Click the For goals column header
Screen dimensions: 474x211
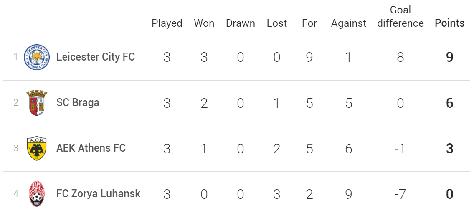309,23
